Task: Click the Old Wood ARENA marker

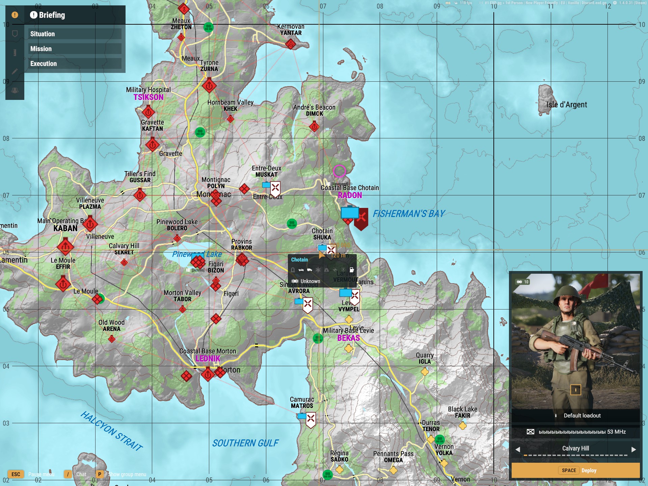Action: [x=112, y=339]
